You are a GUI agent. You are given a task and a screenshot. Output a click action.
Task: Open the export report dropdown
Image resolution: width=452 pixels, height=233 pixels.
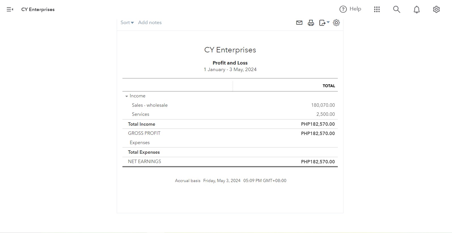tap(324, 23)
